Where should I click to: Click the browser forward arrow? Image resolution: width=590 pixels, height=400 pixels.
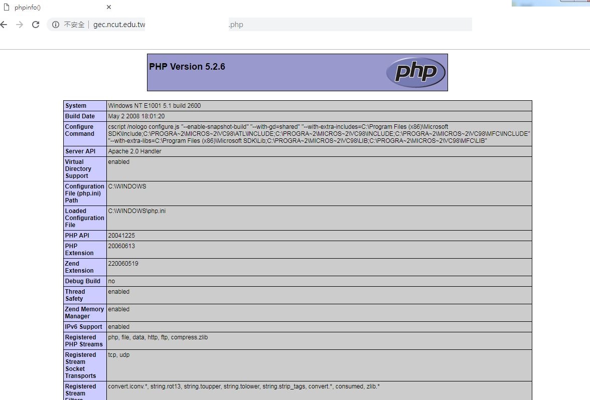[20, 25]
